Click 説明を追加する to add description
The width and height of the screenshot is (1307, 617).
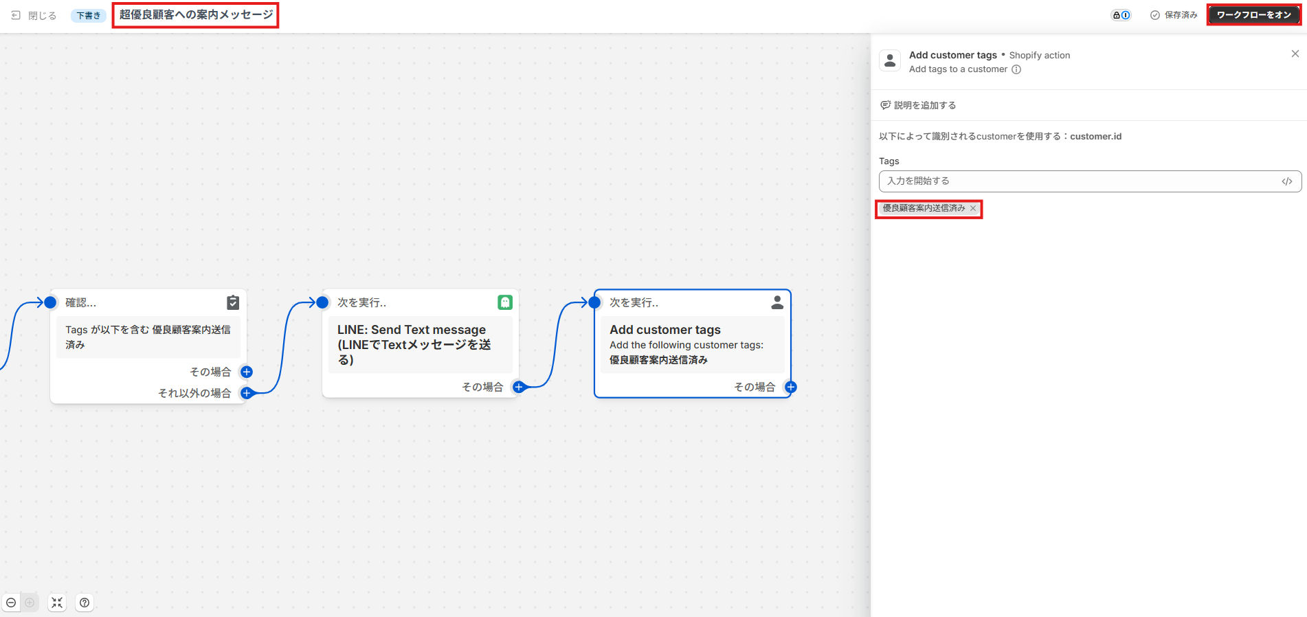coord(918,105)
